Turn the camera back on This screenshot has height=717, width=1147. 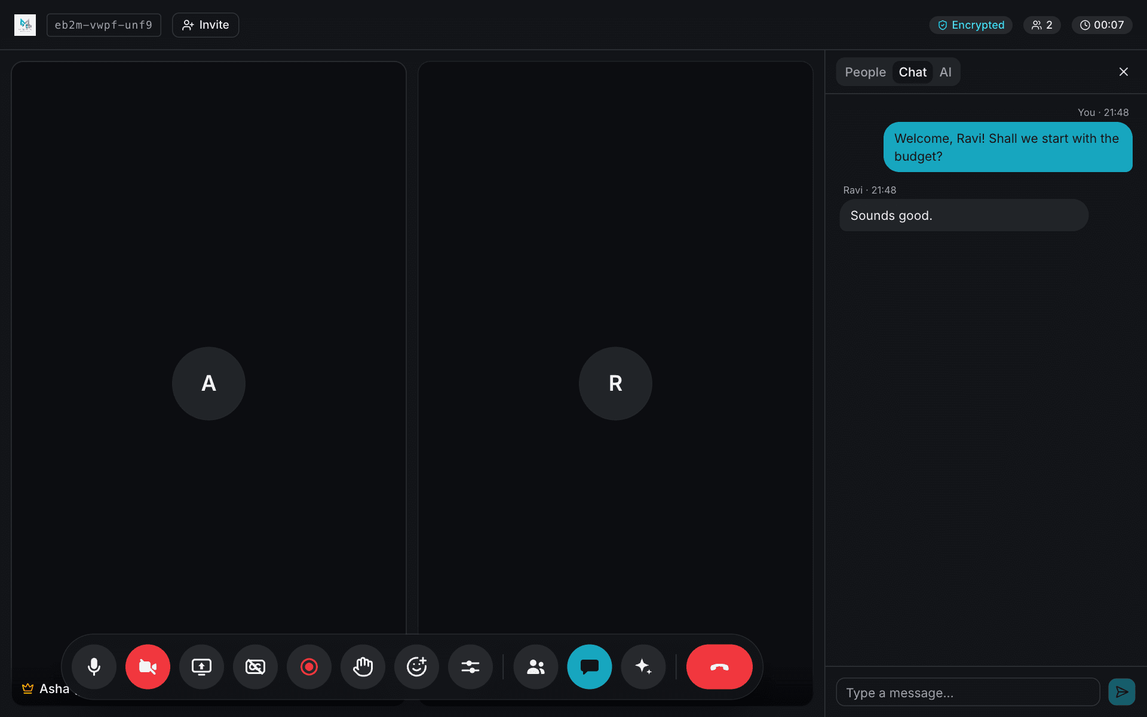[x=148, y=667]
